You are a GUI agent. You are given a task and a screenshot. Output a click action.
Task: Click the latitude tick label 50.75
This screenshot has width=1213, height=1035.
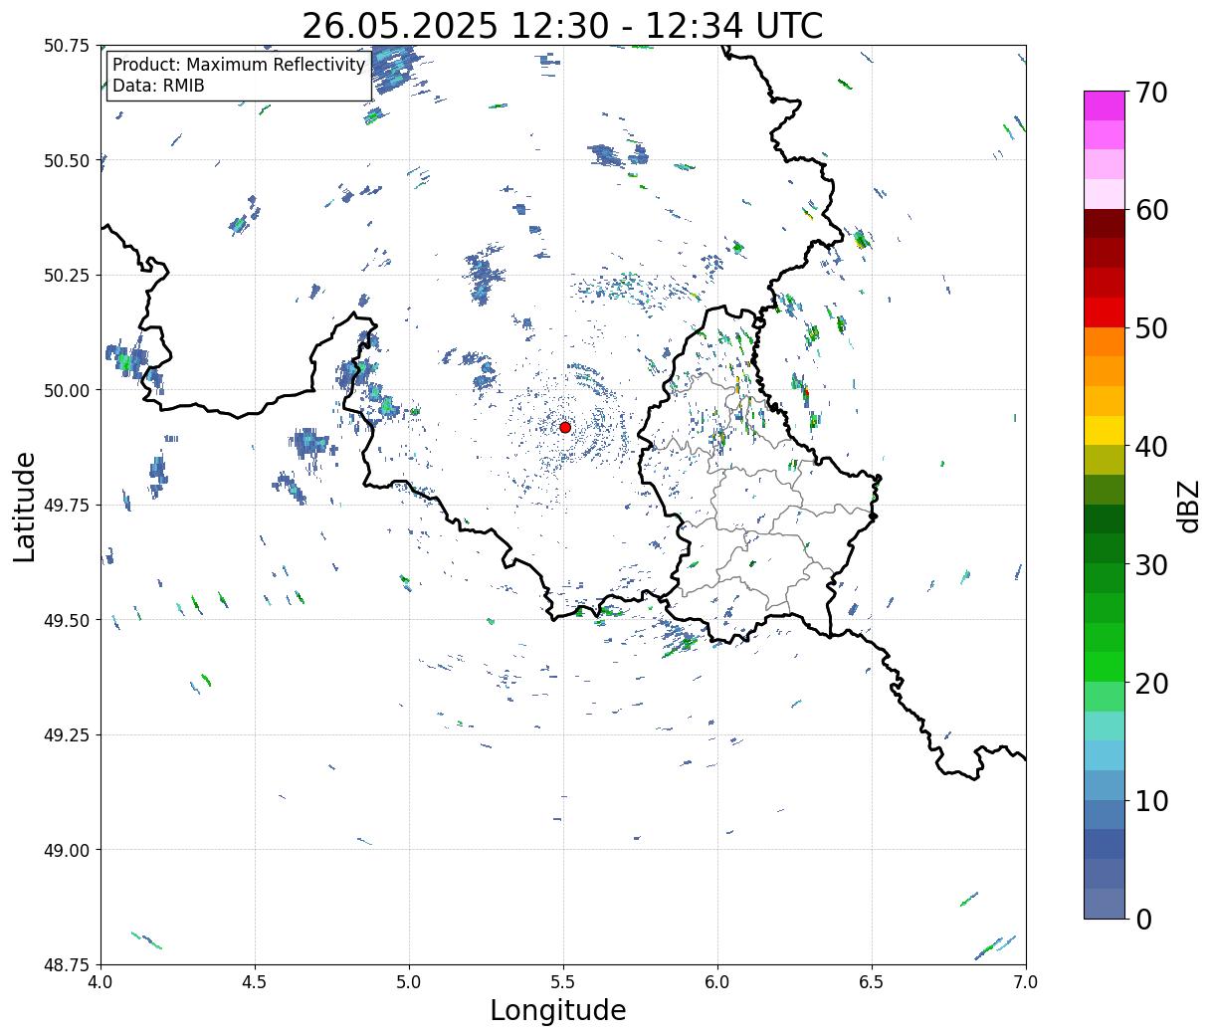click(67, 46)
